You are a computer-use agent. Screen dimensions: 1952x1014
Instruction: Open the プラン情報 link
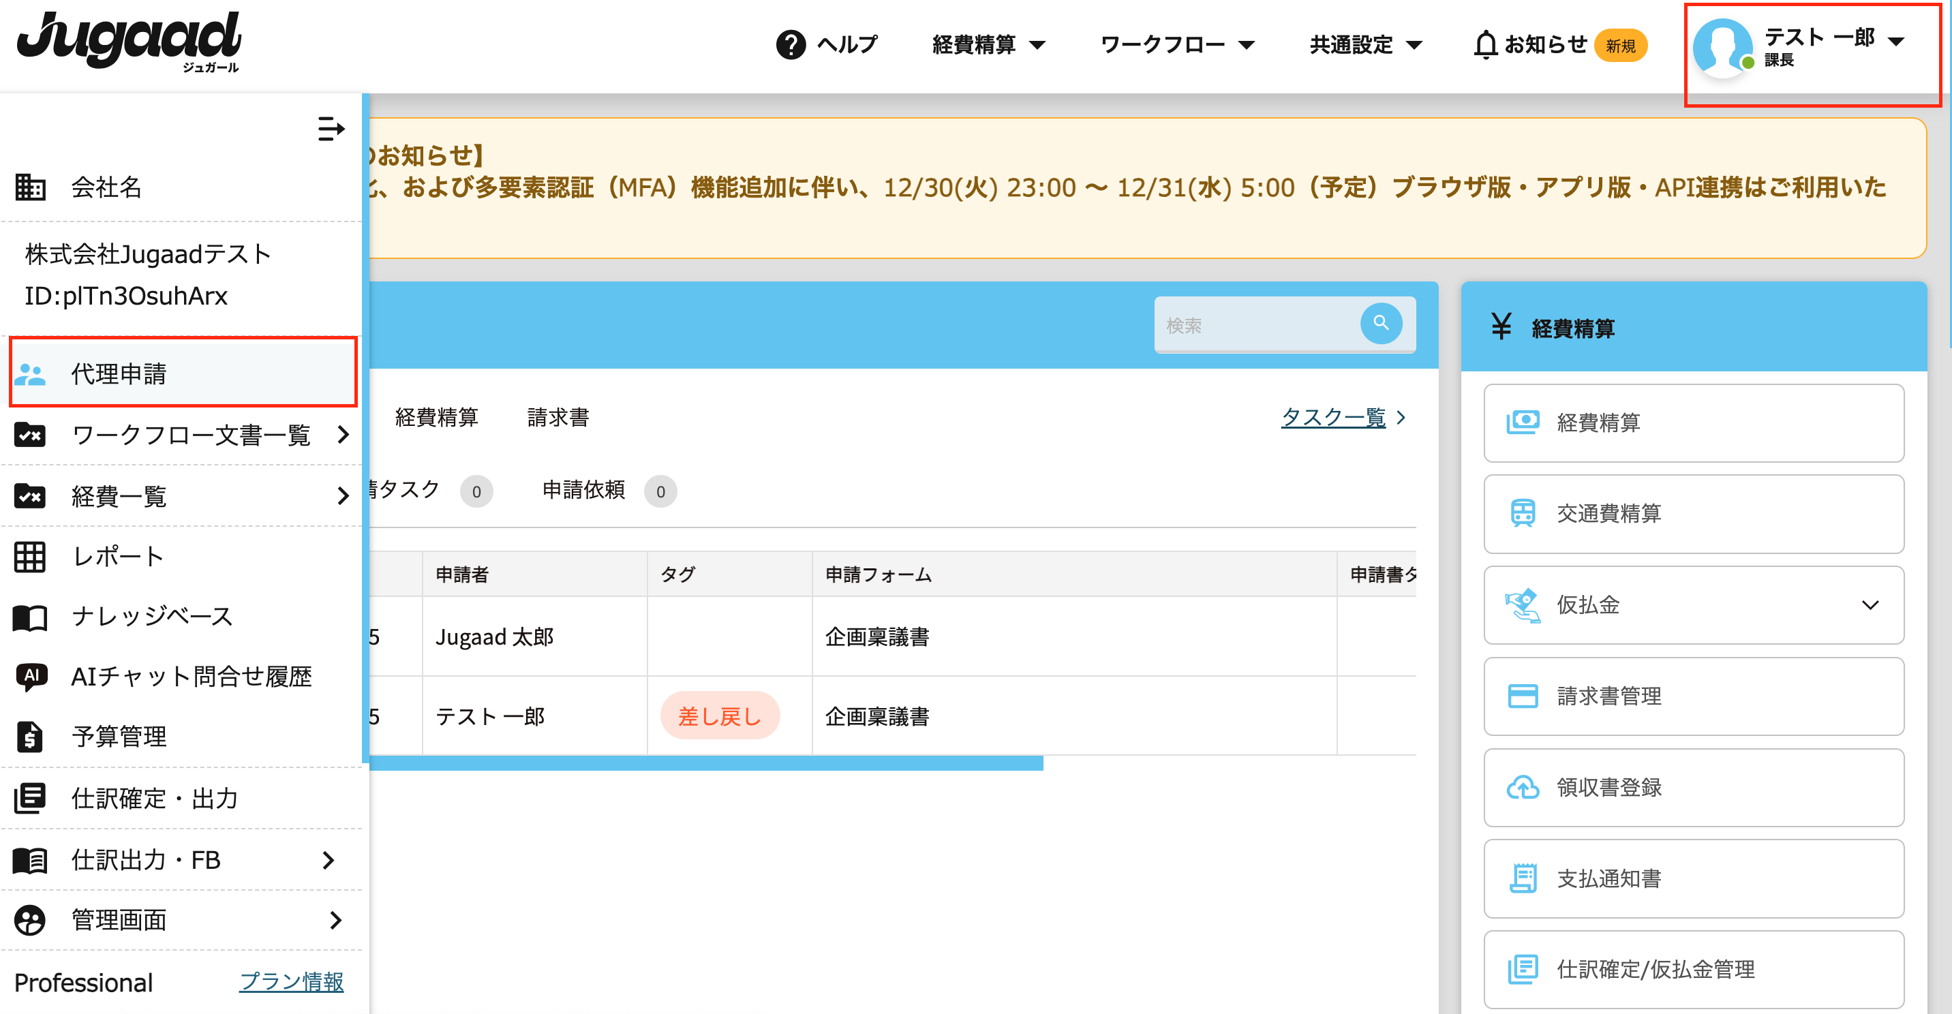291,982
